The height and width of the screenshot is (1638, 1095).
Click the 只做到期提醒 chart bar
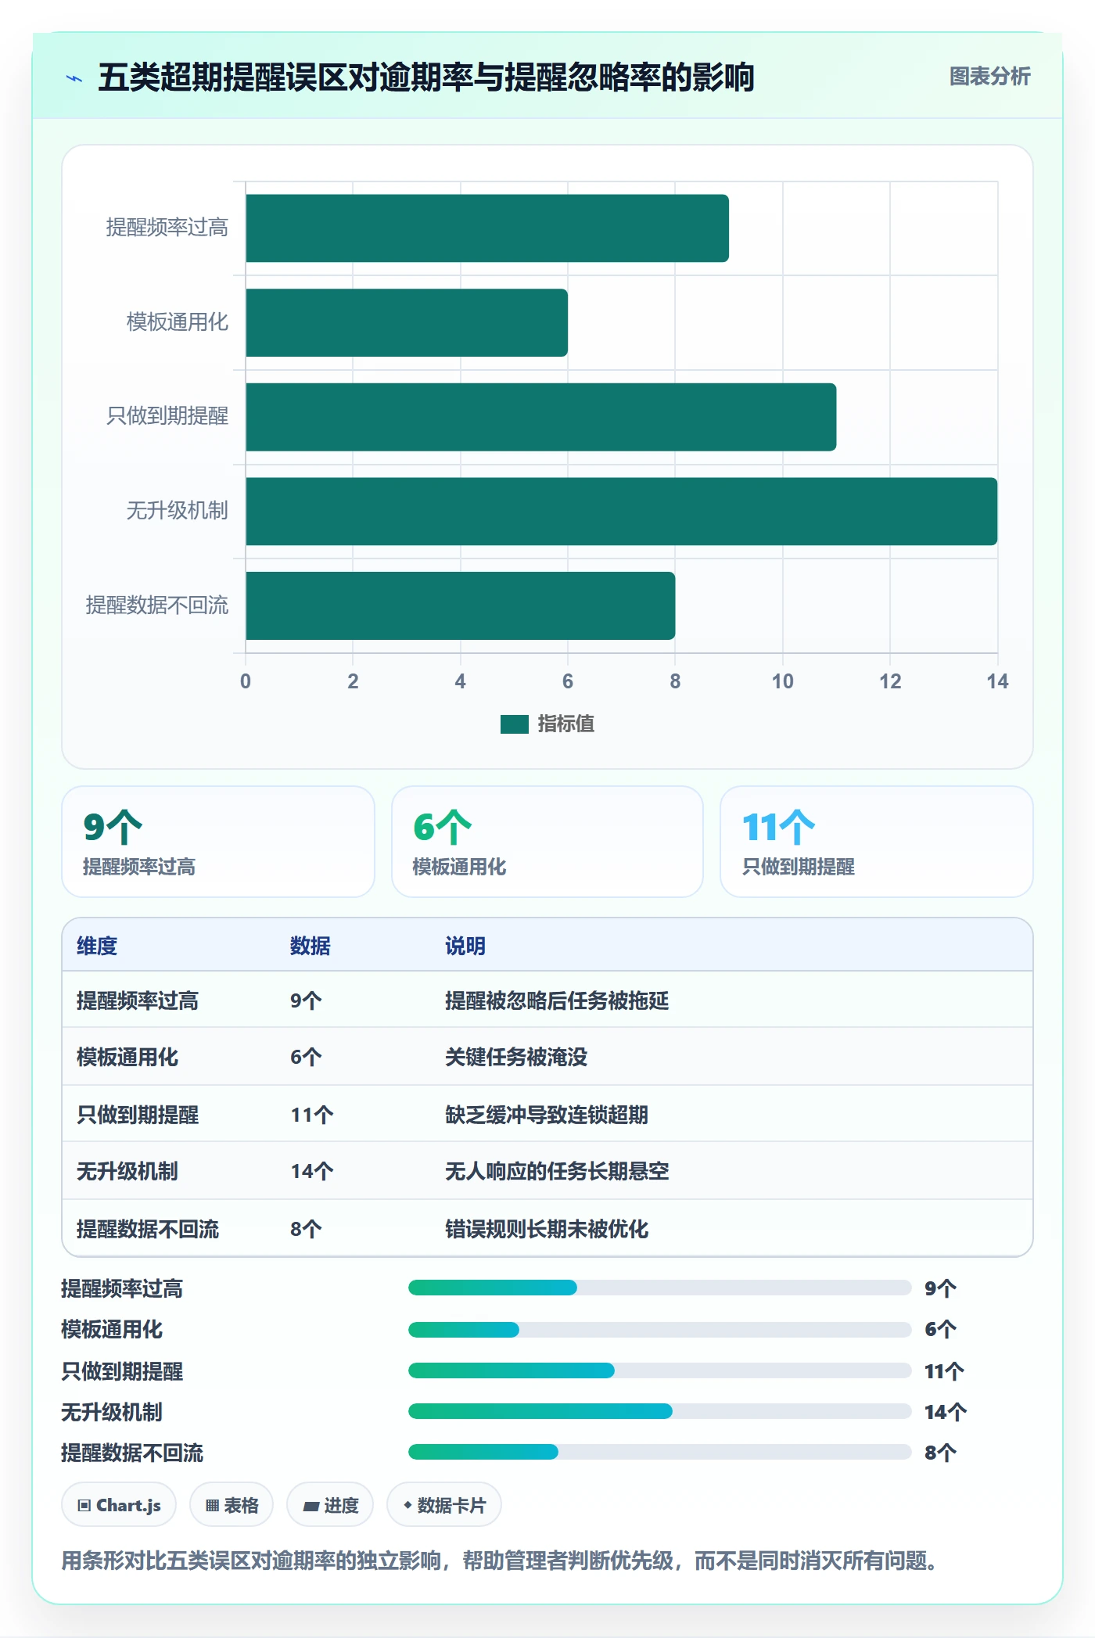tap(541, 417)
